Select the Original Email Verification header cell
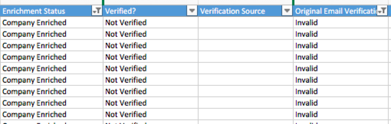 click(342, 11)
